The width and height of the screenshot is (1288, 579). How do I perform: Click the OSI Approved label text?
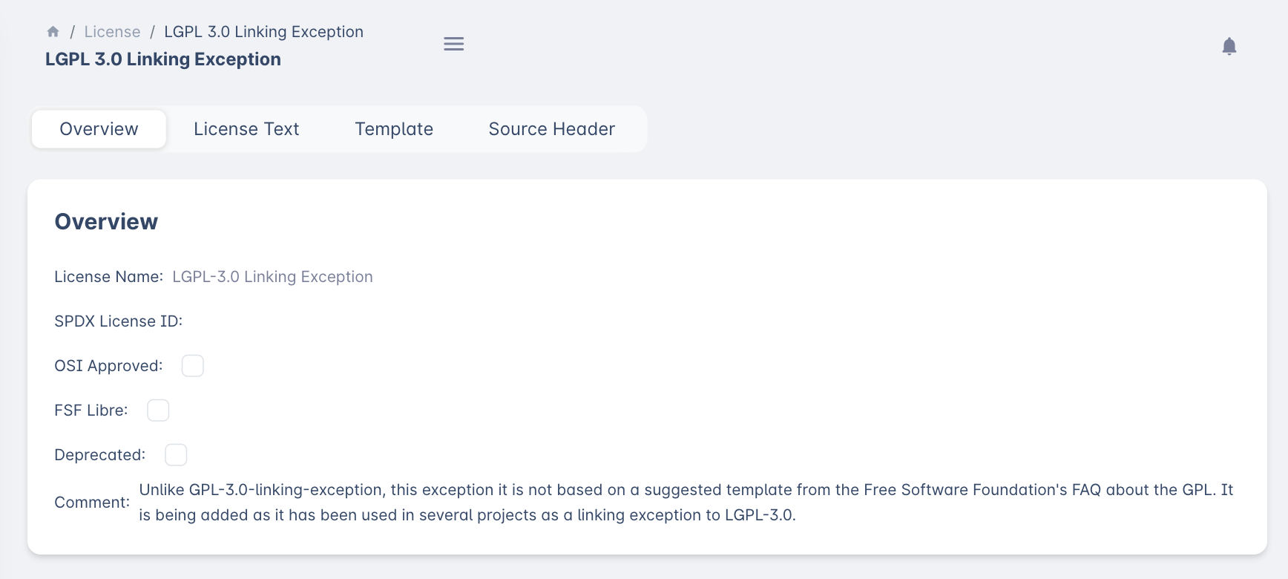point(108,366)
